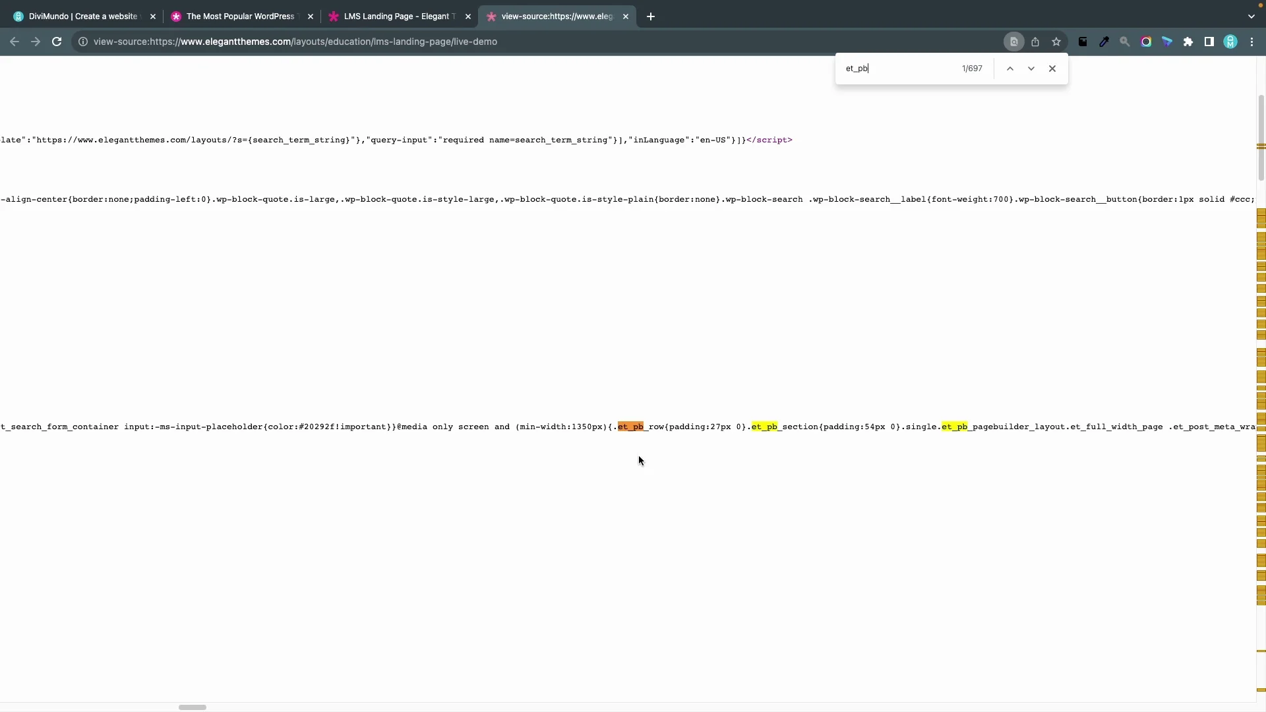Viewport: 1266px width, 712px height.
Task: Jump to next find match
Action: [1031, 69]
